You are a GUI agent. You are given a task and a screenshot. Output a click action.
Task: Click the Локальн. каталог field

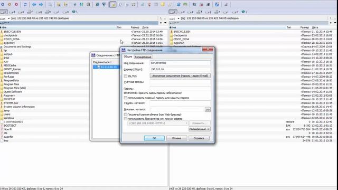177,109
